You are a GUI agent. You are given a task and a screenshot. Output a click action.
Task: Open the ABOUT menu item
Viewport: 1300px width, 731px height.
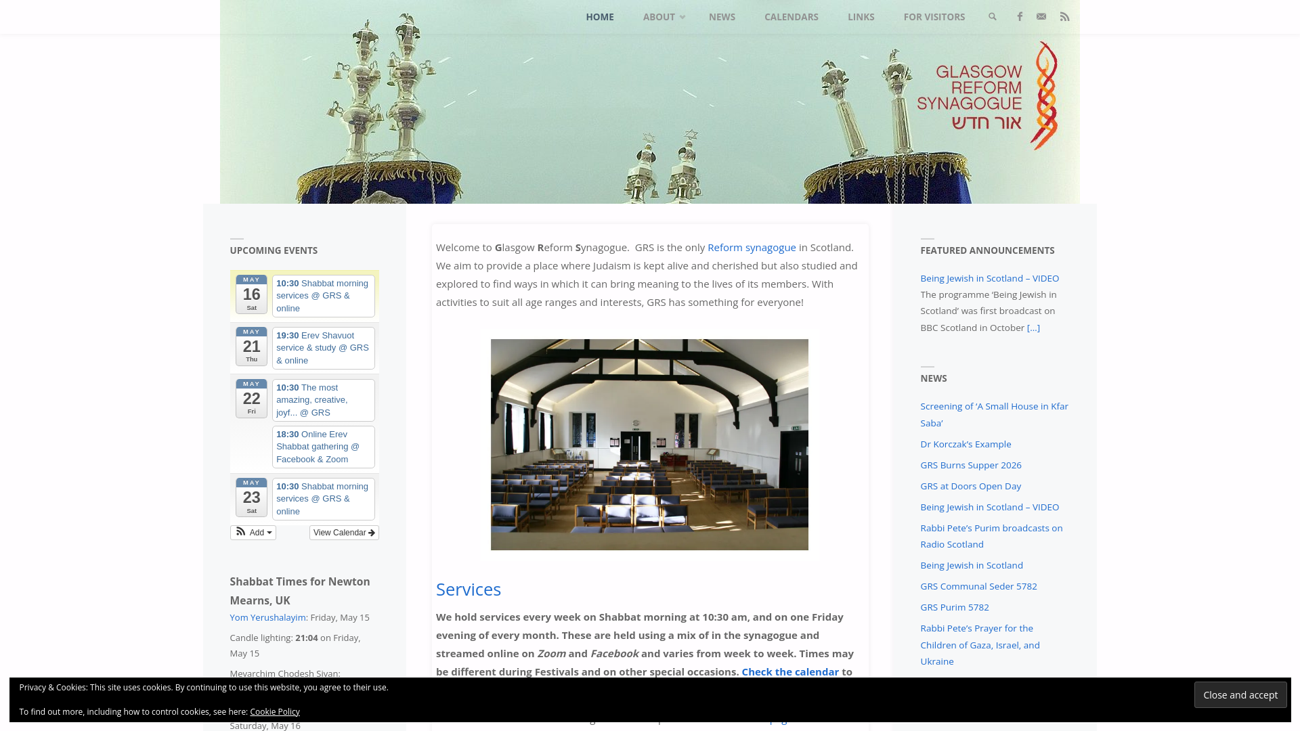tap(659, 17)
